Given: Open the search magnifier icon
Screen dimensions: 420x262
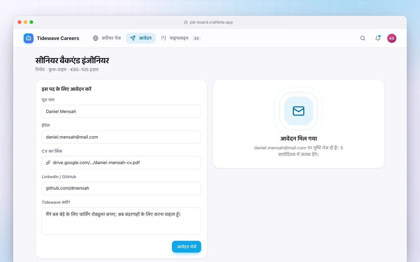Looking at the screenshot, I should point(363,38).
